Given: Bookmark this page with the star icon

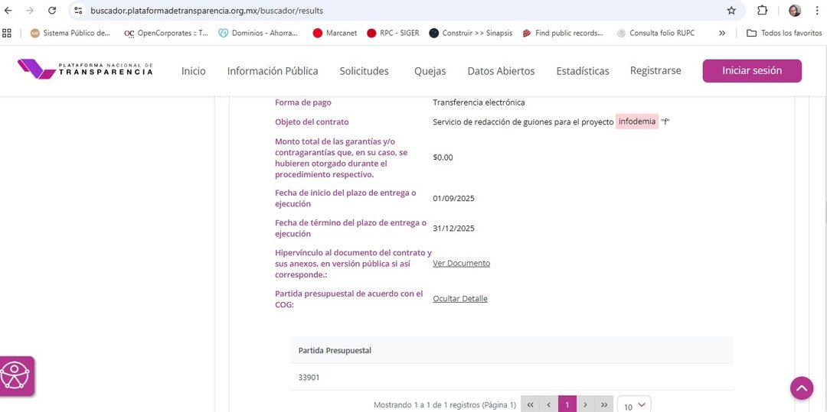Looking at the screenshot, I should coord(731,11).
